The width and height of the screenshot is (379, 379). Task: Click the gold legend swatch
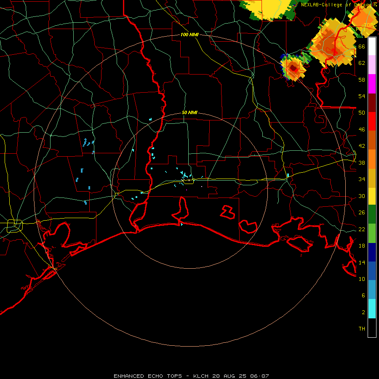pyautogui.click(x=372, y=179)
